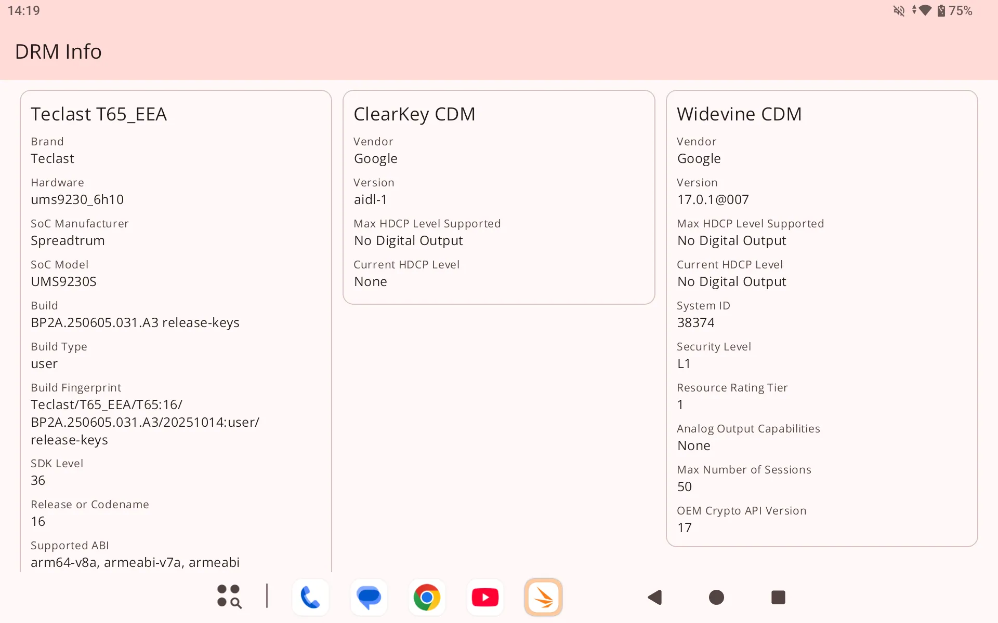
Task: Launch the Messages app icon
Action: click(369, 597)
